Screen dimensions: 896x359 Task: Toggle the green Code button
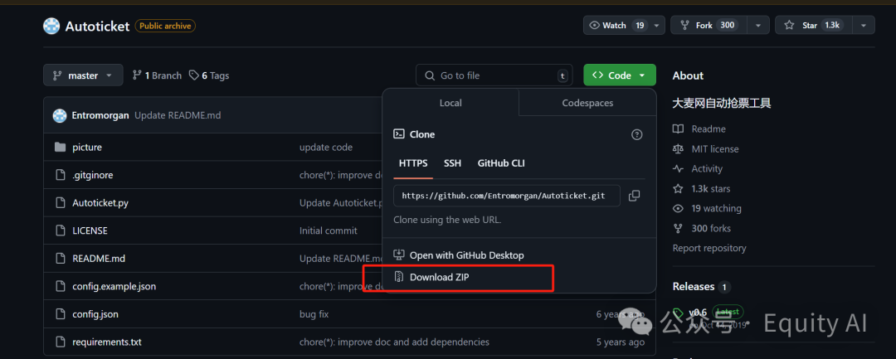click(619, 75)
